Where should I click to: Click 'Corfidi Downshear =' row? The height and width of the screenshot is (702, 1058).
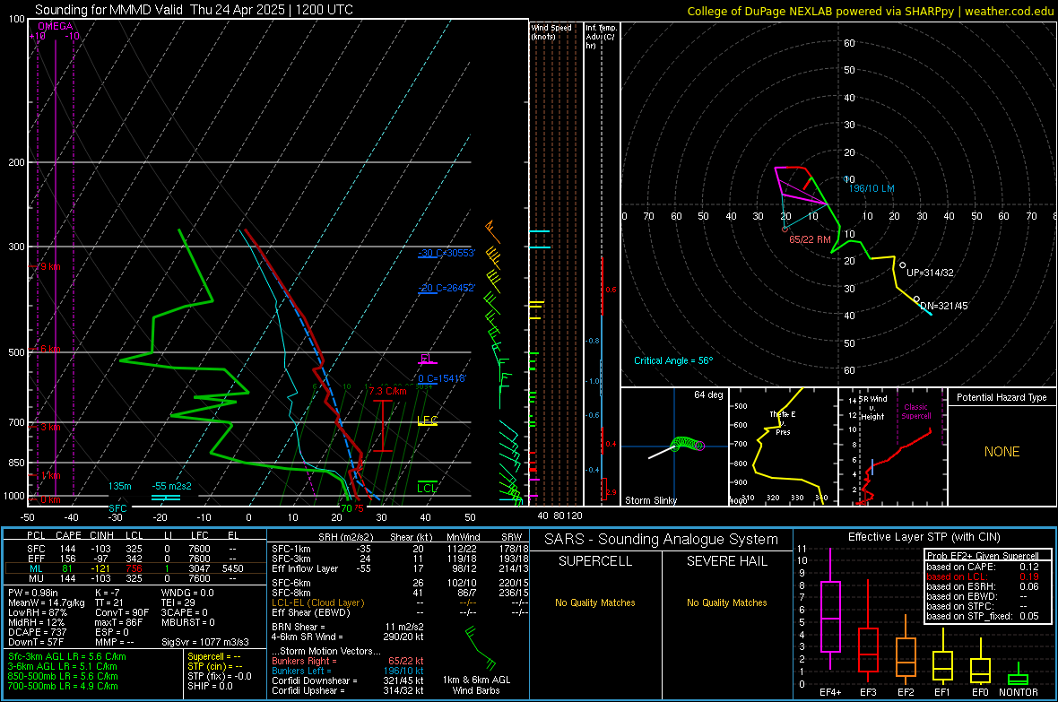point(348,680)
